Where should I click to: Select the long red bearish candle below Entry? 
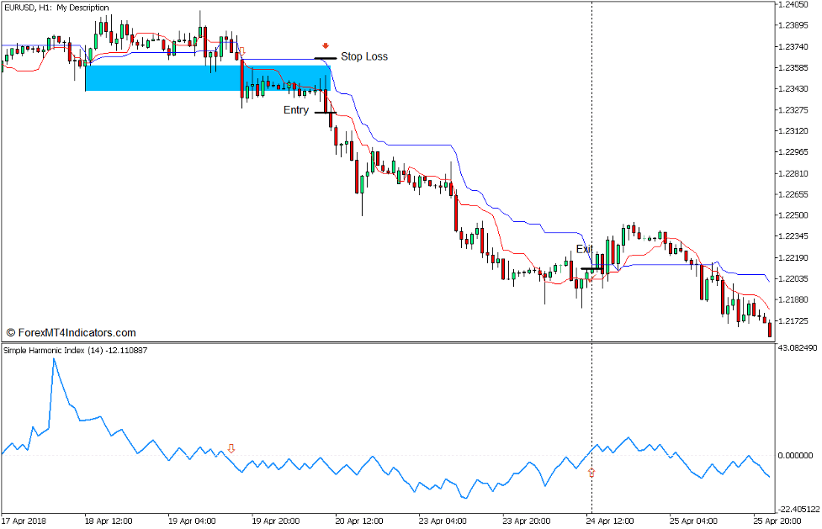pyautogui.click(x=330, y=120)
